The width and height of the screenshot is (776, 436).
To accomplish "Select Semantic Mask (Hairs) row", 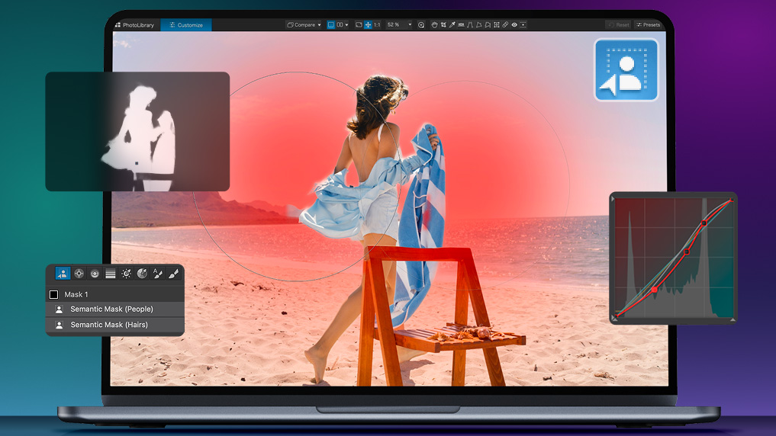I will point(114,325).
